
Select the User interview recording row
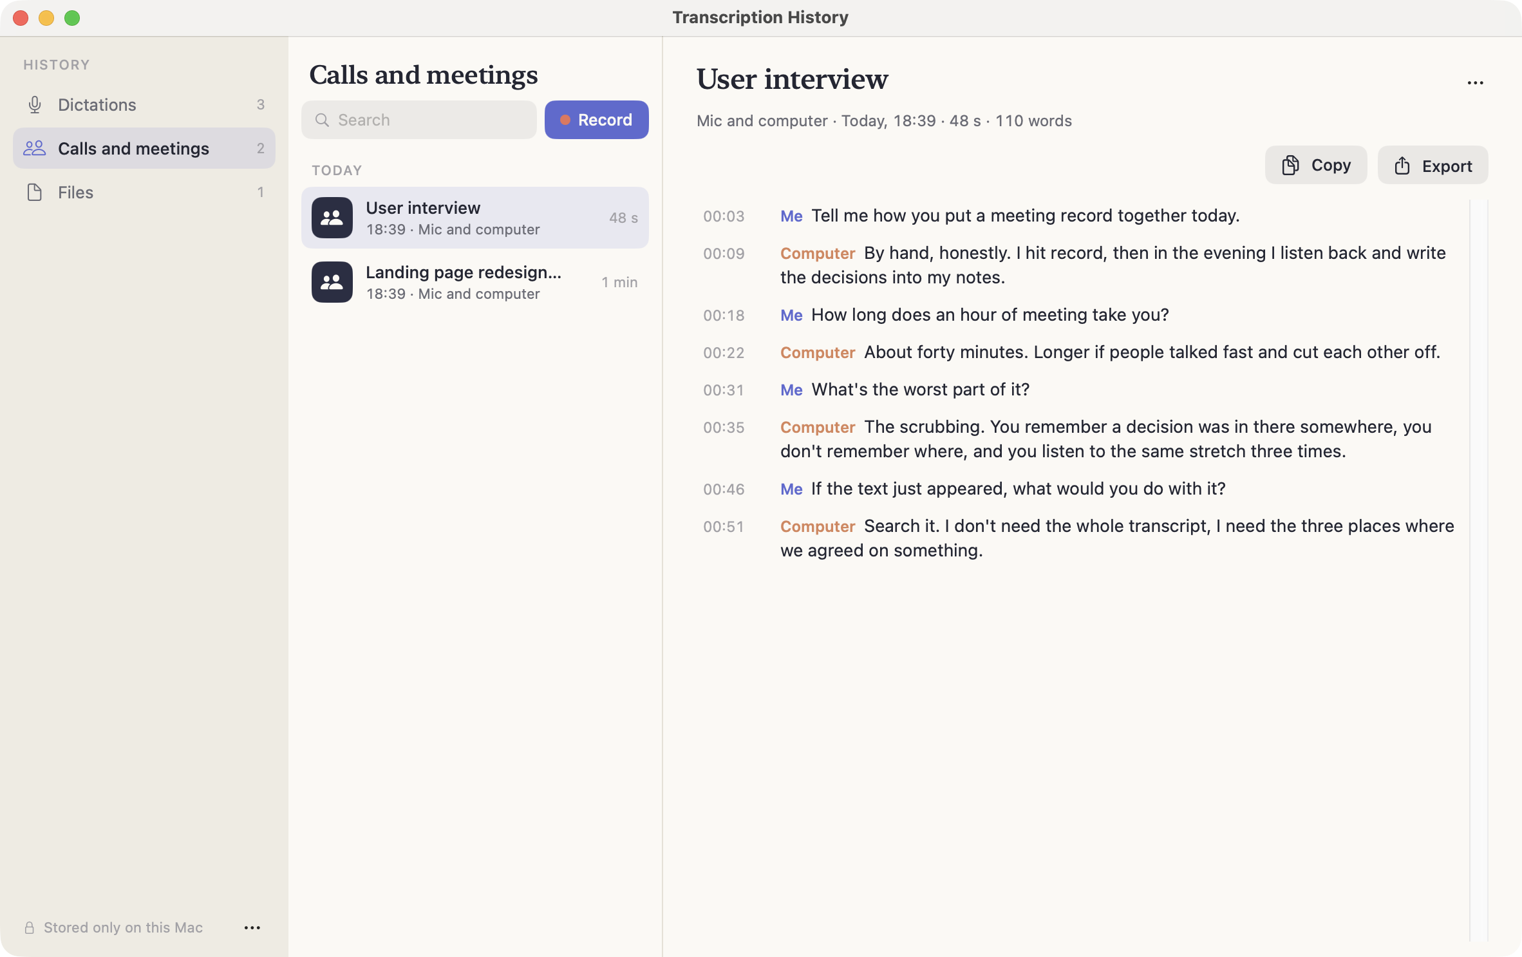(475, 218)
